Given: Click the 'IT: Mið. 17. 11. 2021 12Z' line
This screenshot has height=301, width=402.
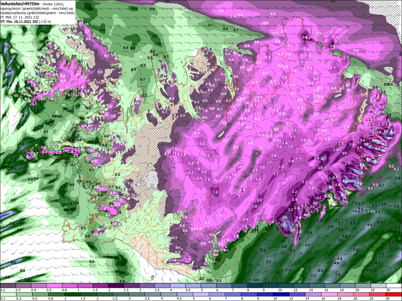Looking at the screenshot, I should click(19, 17).
